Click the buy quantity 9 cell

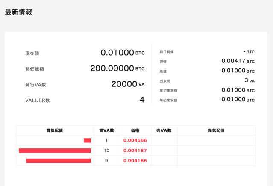point(106,161)
